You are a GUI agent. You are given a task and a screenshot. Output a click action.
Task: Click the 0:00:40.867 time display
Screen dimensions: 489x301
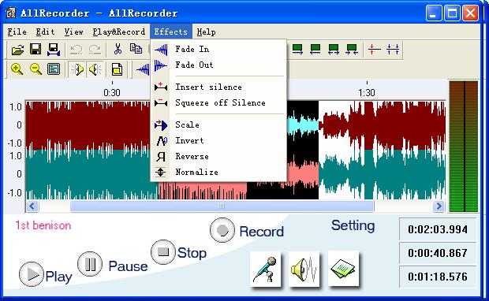point(438,253)
